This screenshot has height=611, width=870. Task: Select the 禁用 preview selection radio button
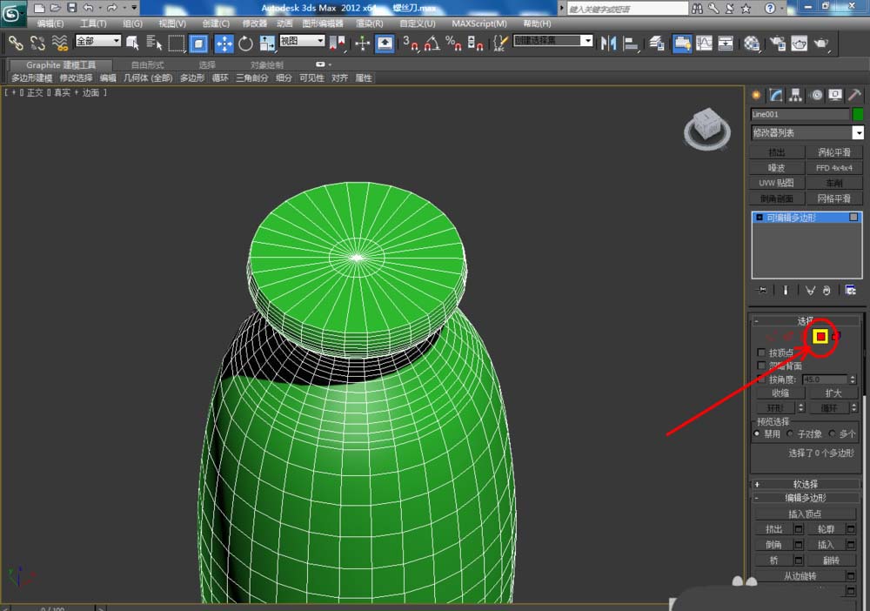tap(757, 433)
